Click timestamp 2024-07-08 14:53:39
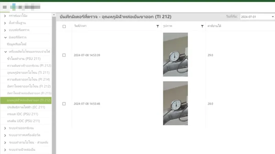 [87, 55]
